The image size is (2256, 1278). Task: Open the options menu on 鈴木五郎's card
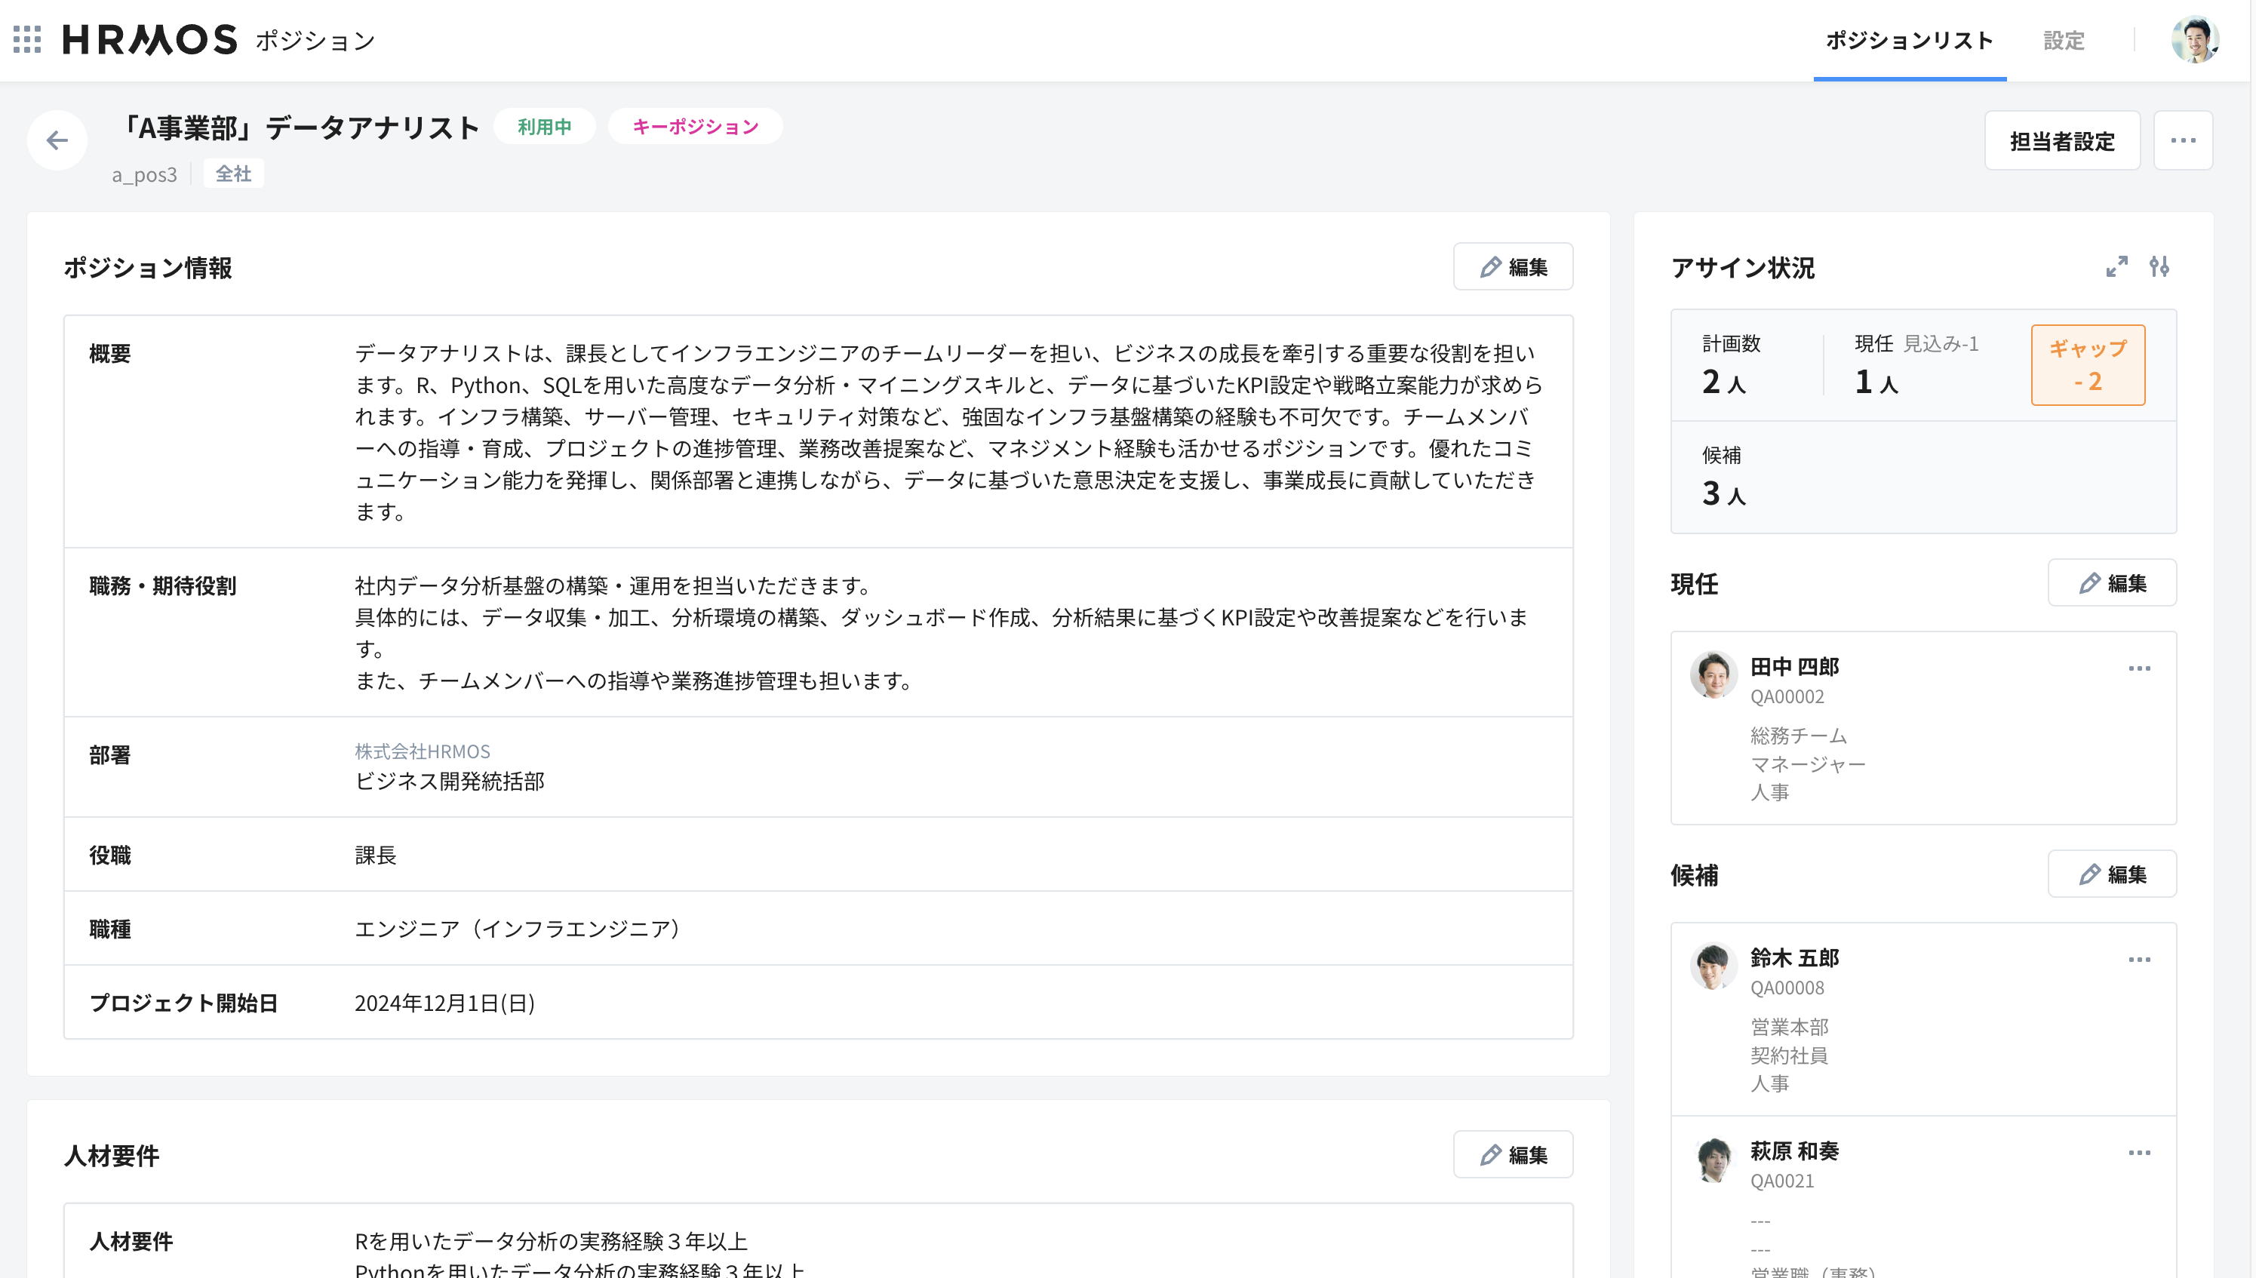2140,960
